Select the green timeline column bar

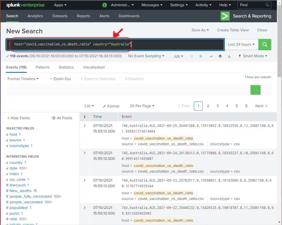pyautogui.click(x=255, y=90)
